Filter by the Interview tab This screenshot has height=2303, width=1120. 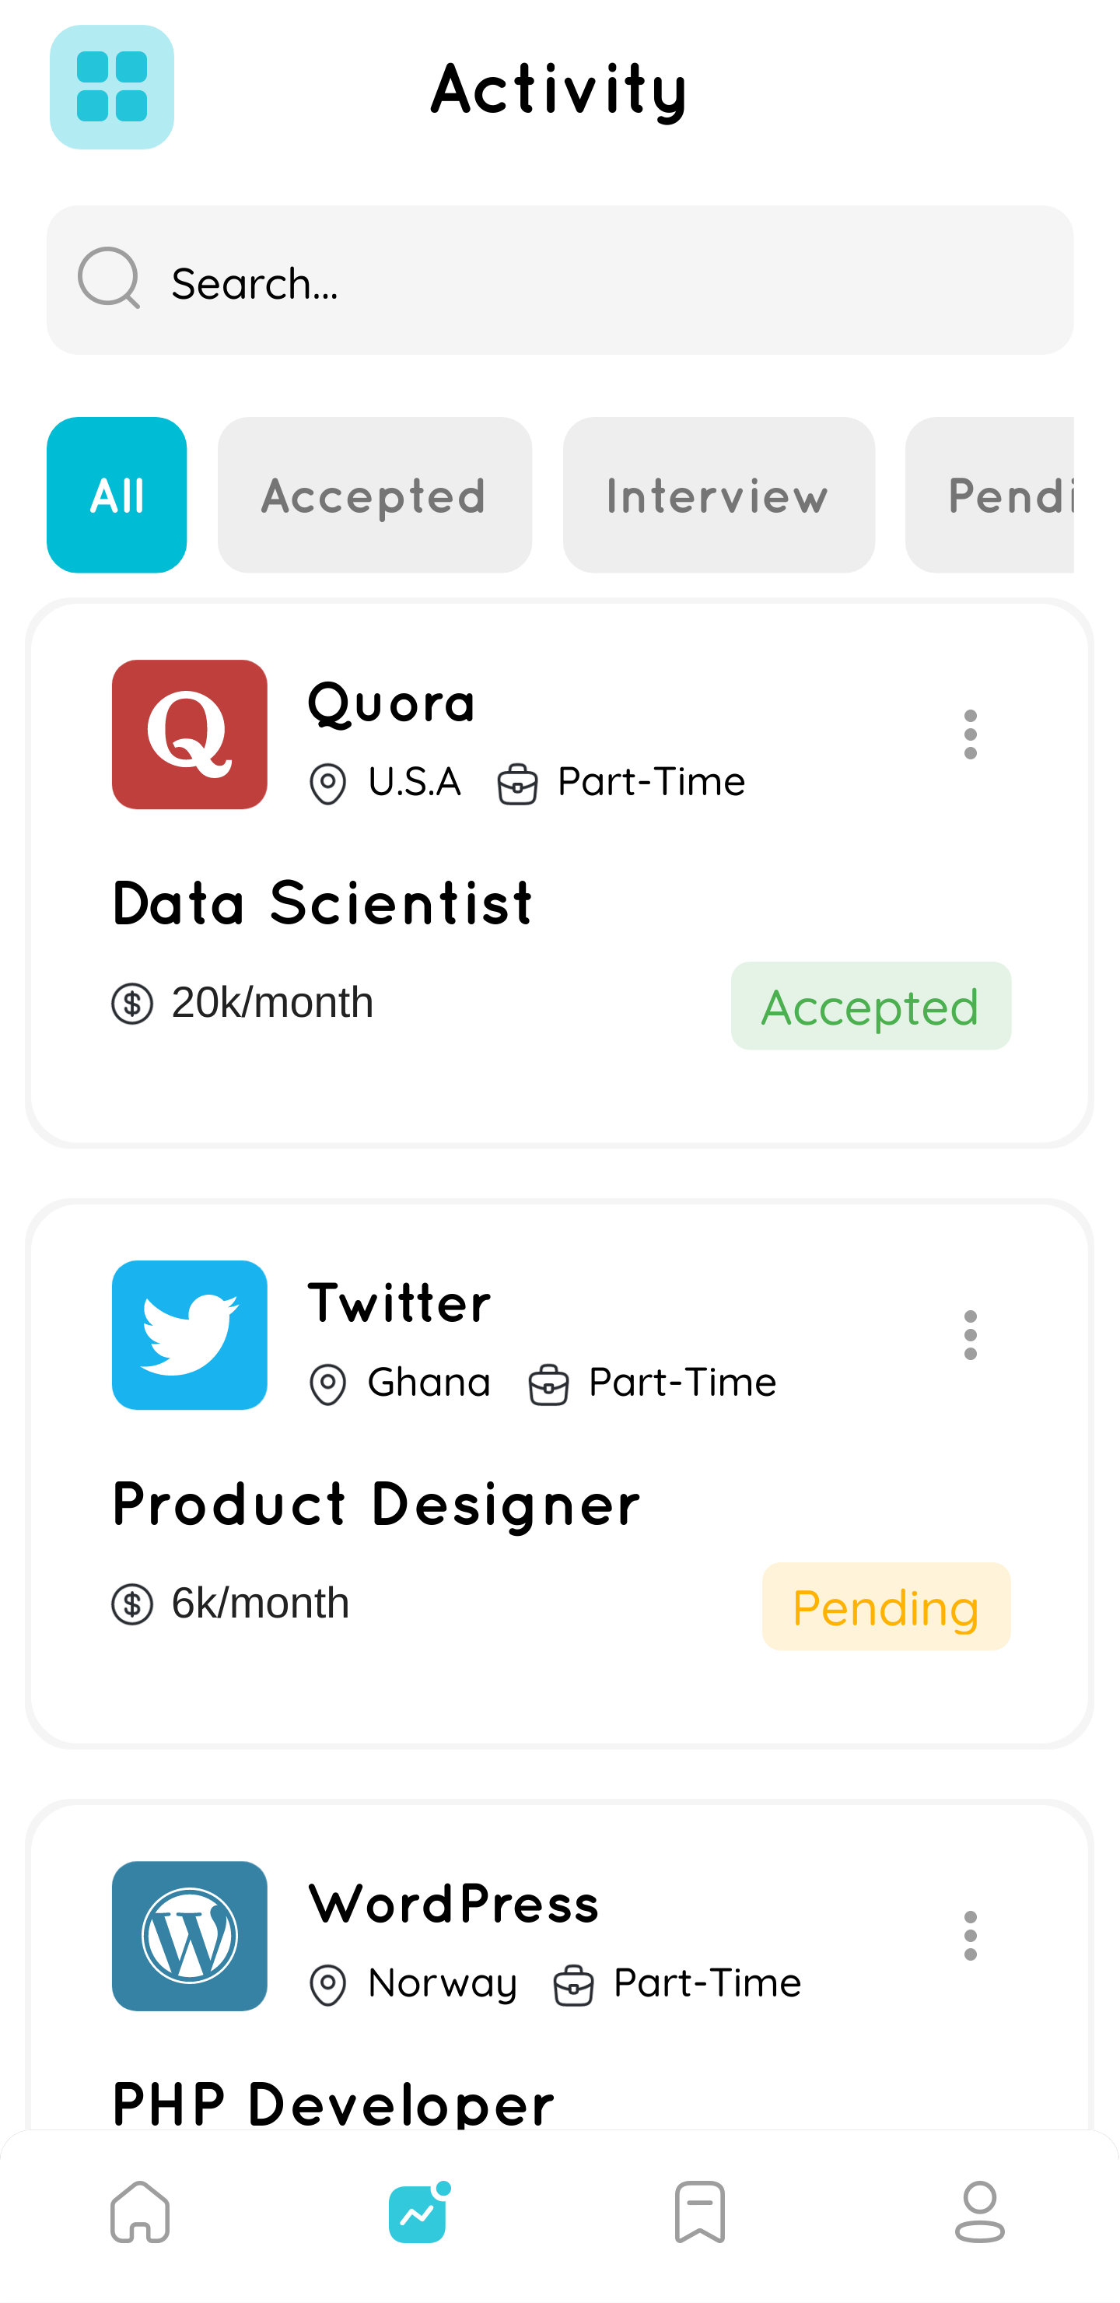coord(719,494)
